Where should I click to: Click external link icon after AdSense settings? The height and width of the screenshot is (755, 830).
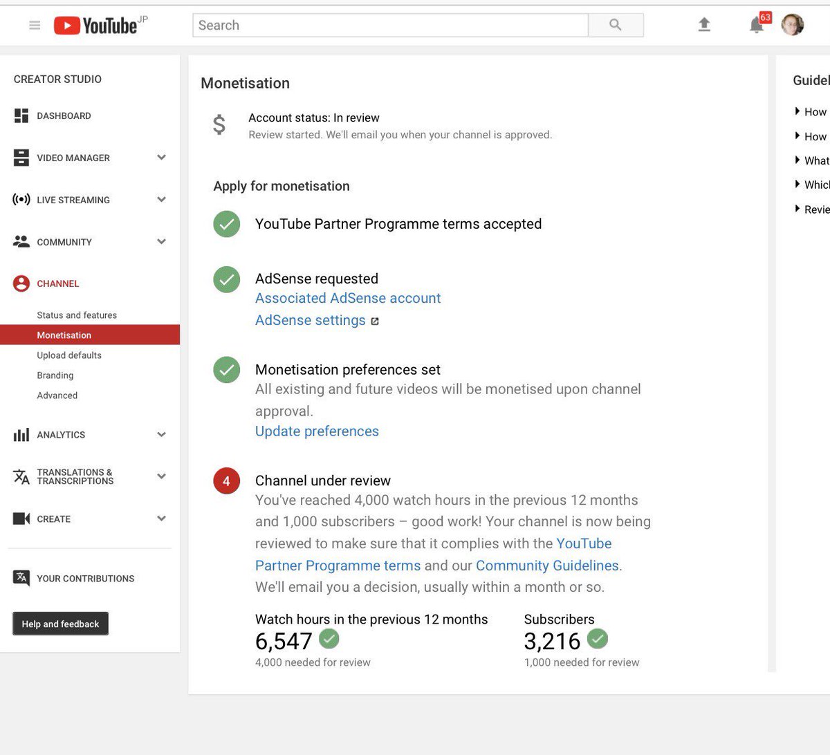[x=375, y=321]
